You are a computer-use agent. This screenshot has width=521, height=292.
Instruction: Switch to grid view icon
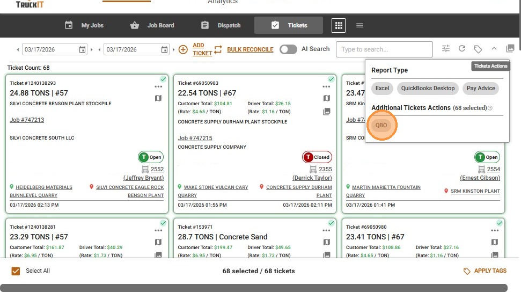(339, 25)
